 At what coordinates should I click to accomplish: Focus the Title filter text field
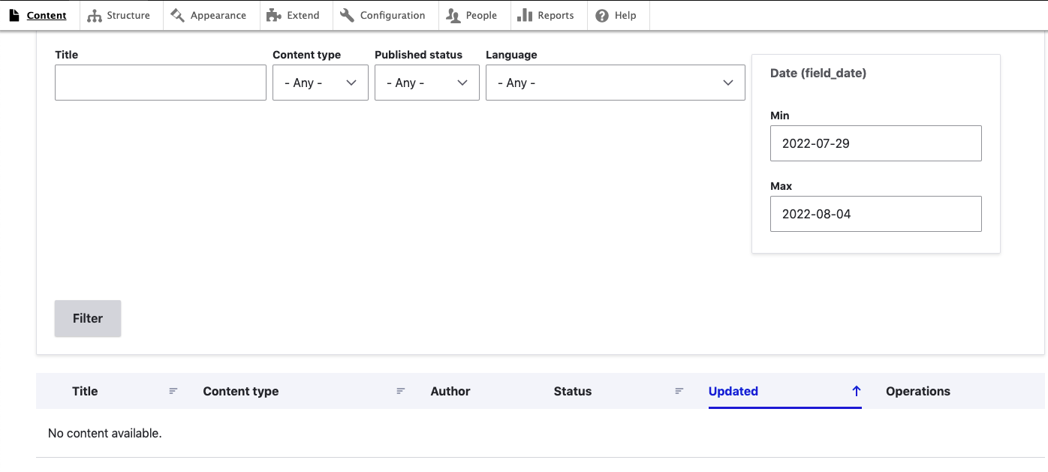click(161, 83)
